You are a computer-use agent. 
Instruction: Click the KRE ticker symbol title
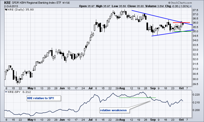pyautogui.click(x=8, y=3)
